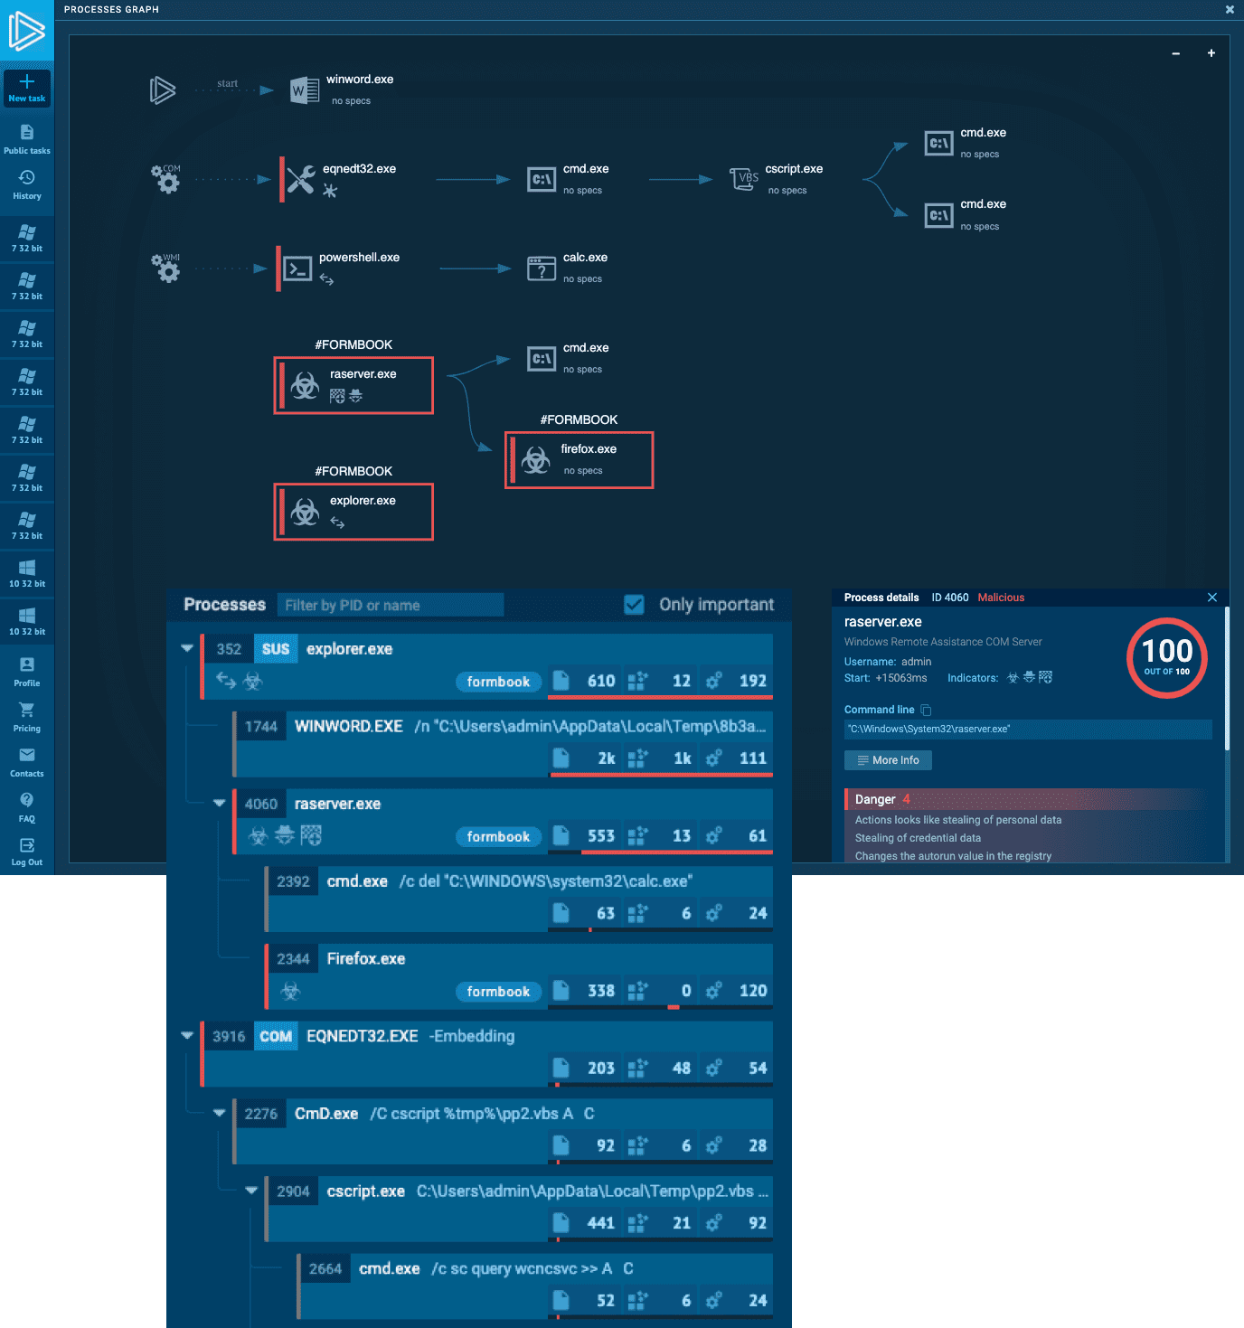This screenshot has width=1244, height=1328.
Task: Collapse the cscript.exe 2904 process tree
Action: [251, 1191]
